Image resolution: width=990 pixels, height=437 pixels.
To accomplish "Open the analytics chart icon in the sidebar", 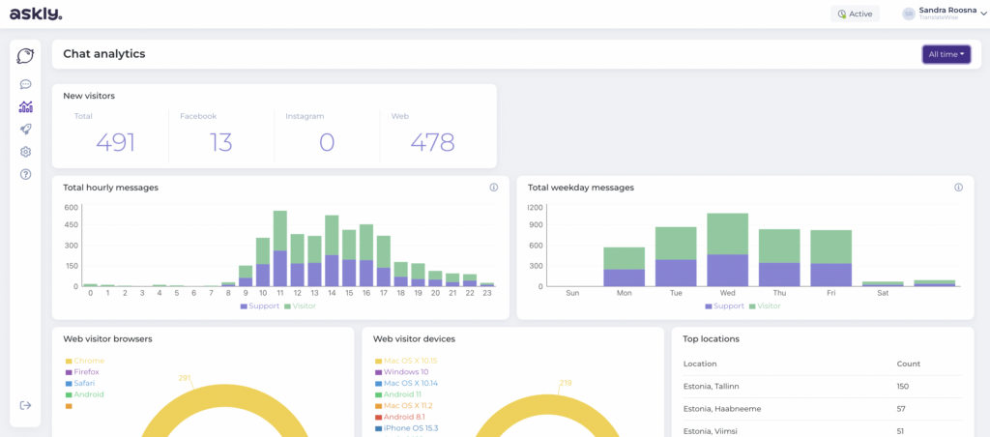I will pos(25,106).
